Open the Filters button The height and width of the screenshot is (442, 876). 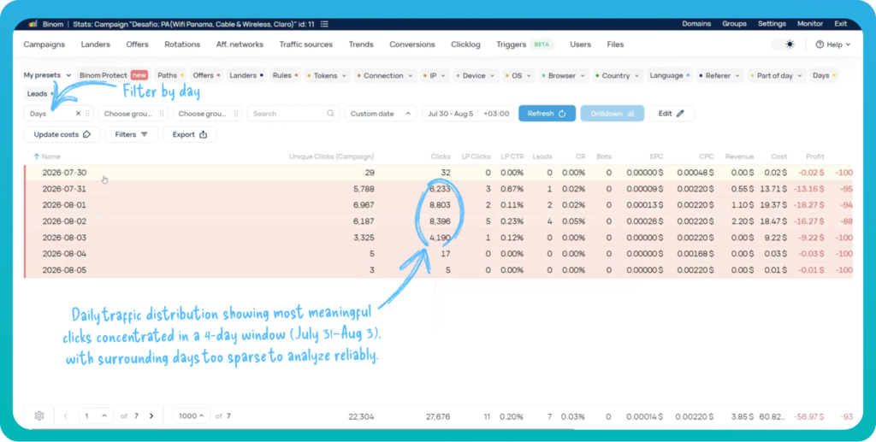tap(131, 134)
